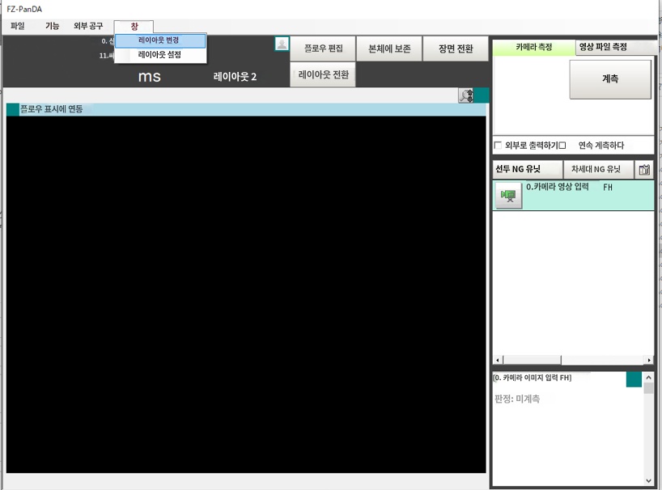Viewport: 662px width, 490px height.
Task: Jump to 선두 NG 유닛
Action: pyautogui.click(x=528, y=170)
